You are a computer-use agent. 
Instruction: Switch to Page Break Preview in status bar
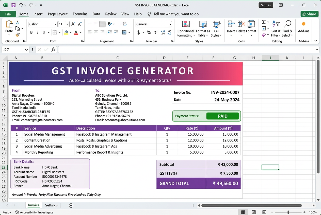(x=264, y=212)
